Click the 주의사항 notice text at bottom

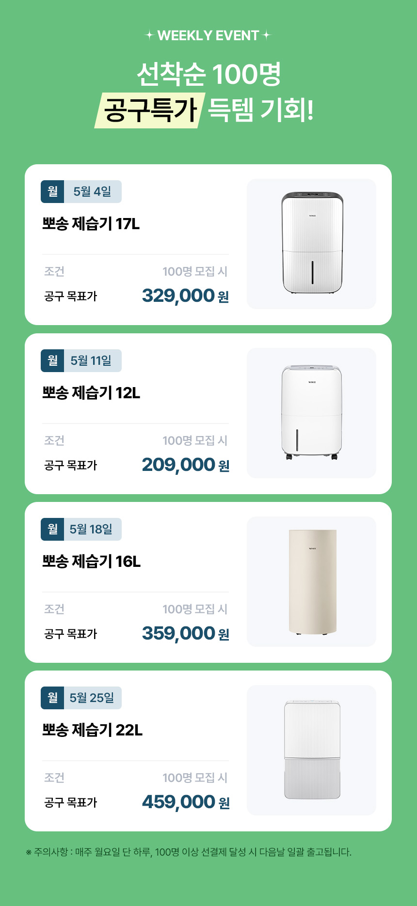click(x=189, y=852)
